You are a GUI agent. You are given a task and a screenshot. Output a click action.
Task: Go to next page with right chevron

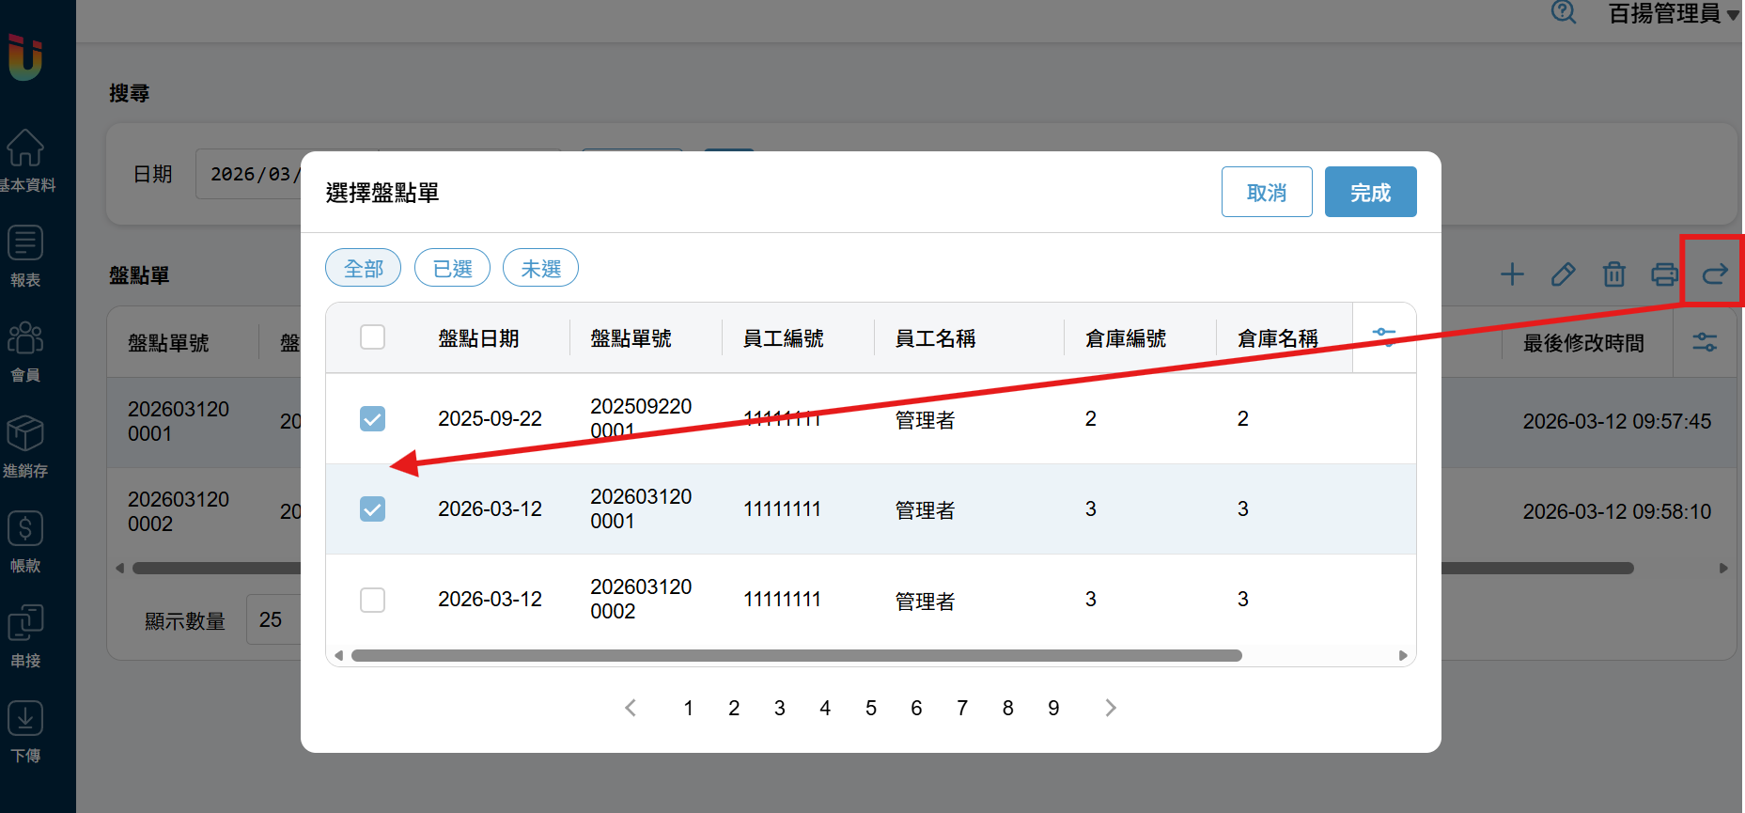1111,708
